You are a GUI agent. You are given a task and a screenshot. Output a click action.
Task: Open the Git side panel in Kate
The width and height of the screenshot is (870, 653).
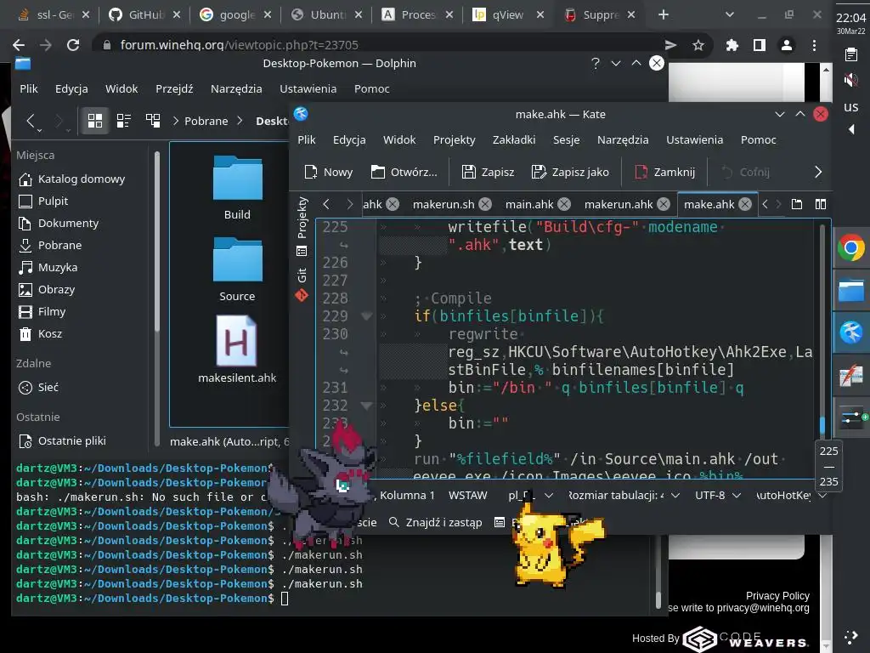(x=302, y=275)
